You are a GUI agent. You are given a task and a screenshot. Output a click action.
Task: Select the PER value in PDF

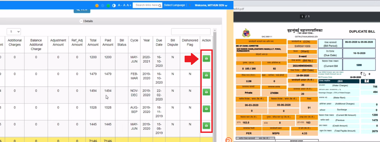(248, 133)
